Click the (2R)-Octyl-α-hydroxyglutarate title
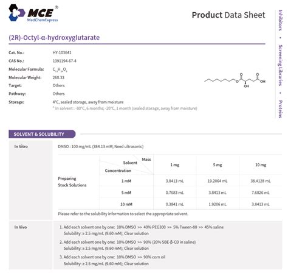Viewport: 288px width, 273px height. click(54, 38)
